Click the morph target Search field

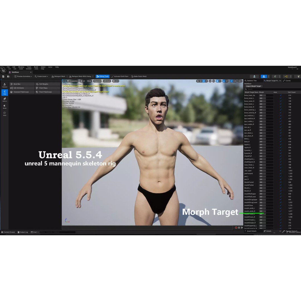pos(272,89)
